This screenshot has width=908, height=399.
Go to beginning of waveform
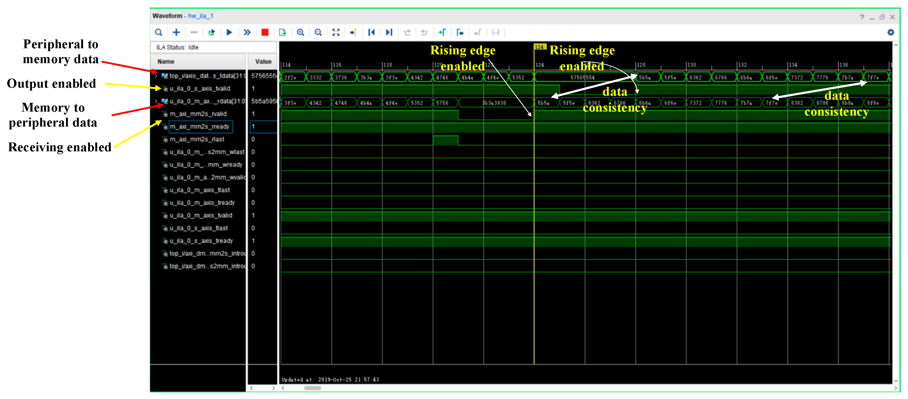click(x=371, y=32)
